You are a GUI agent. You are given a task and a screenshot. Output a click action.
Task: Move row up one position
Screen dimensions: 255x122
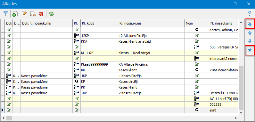click(250, 33)
